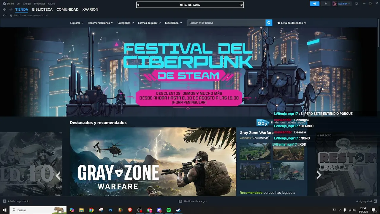Show previous featured game
Viewport: 380px width, 214px height.
click(x=58, y=175)
